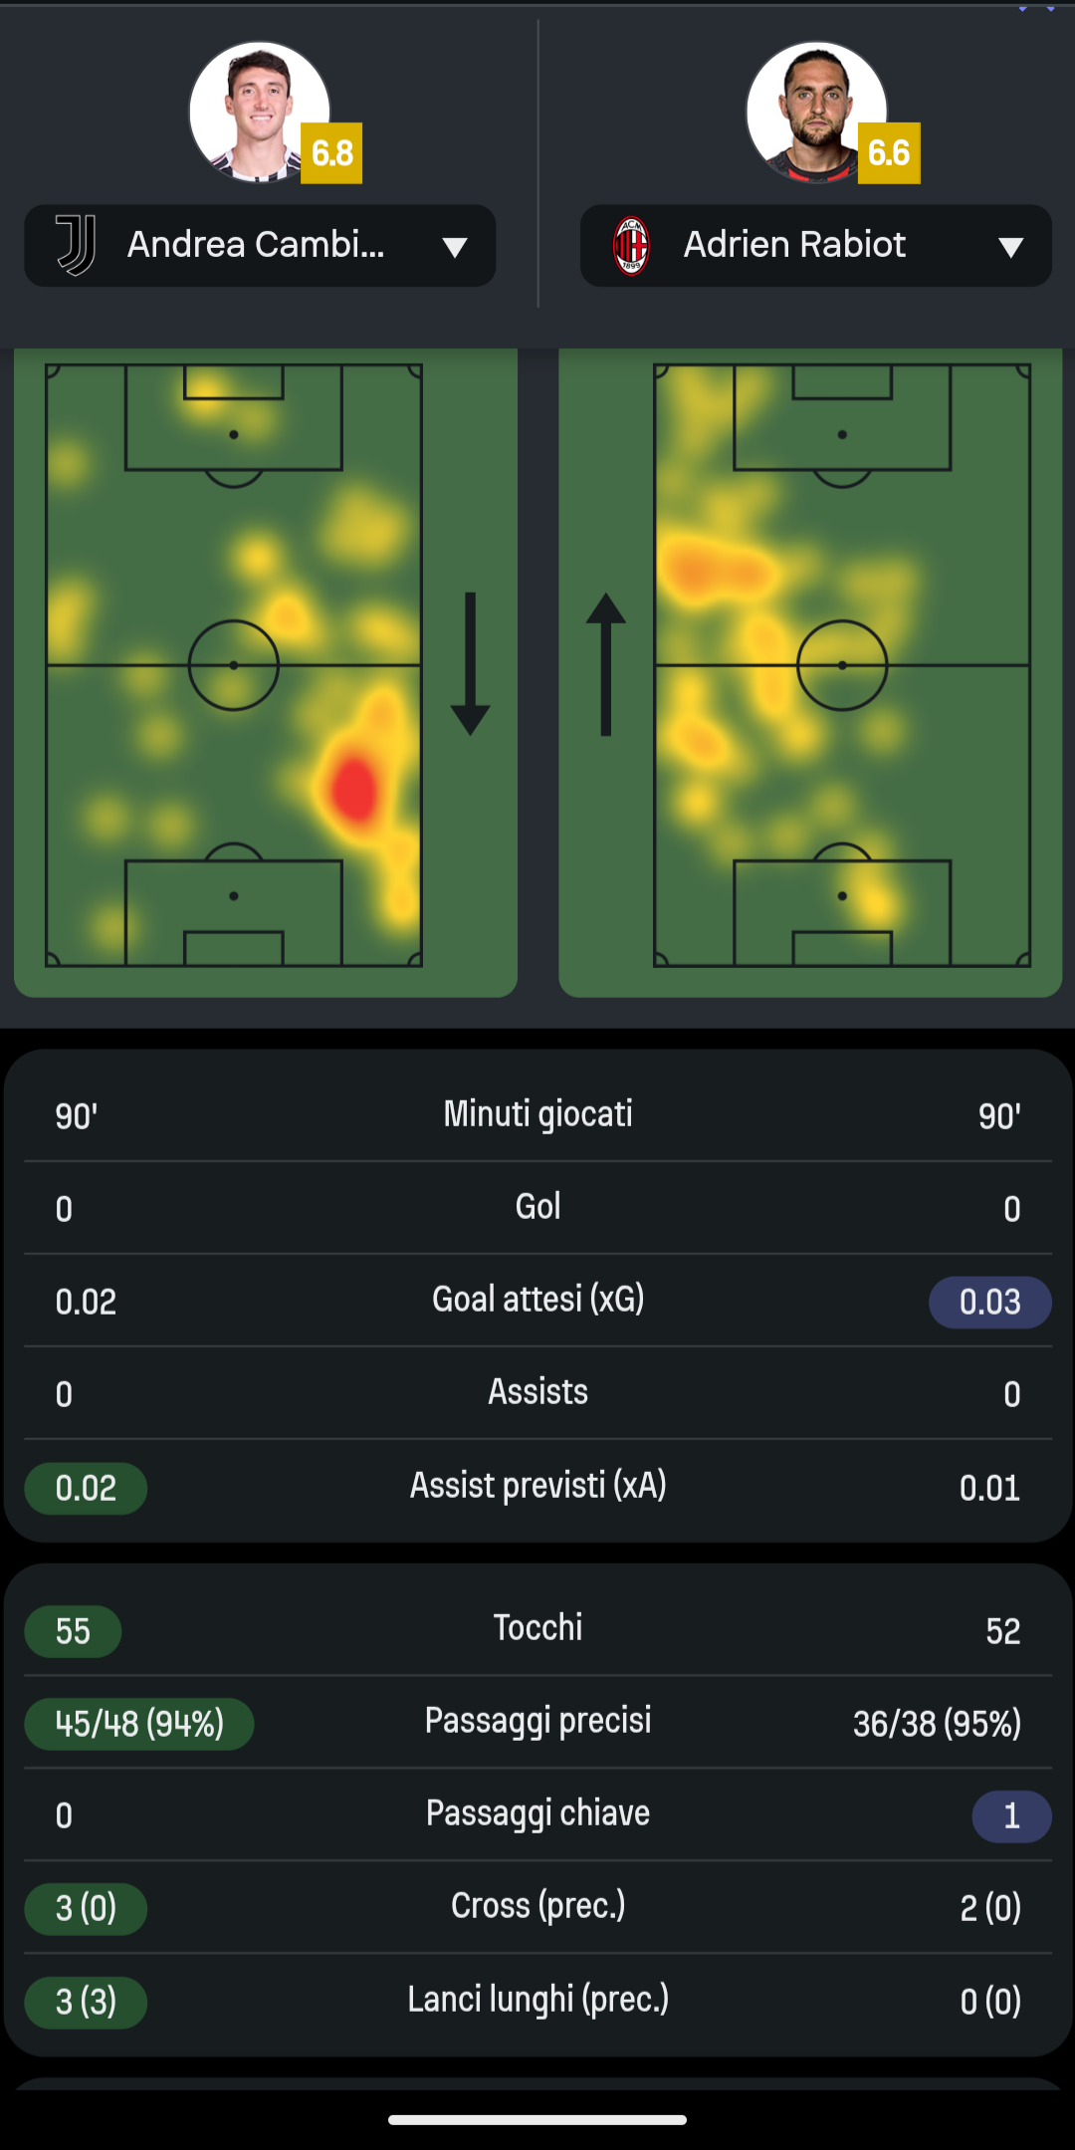Viewport: 1075px width, 2150px height.
Task: Select the Passaggi precisi stat row
Action: 537,1721
